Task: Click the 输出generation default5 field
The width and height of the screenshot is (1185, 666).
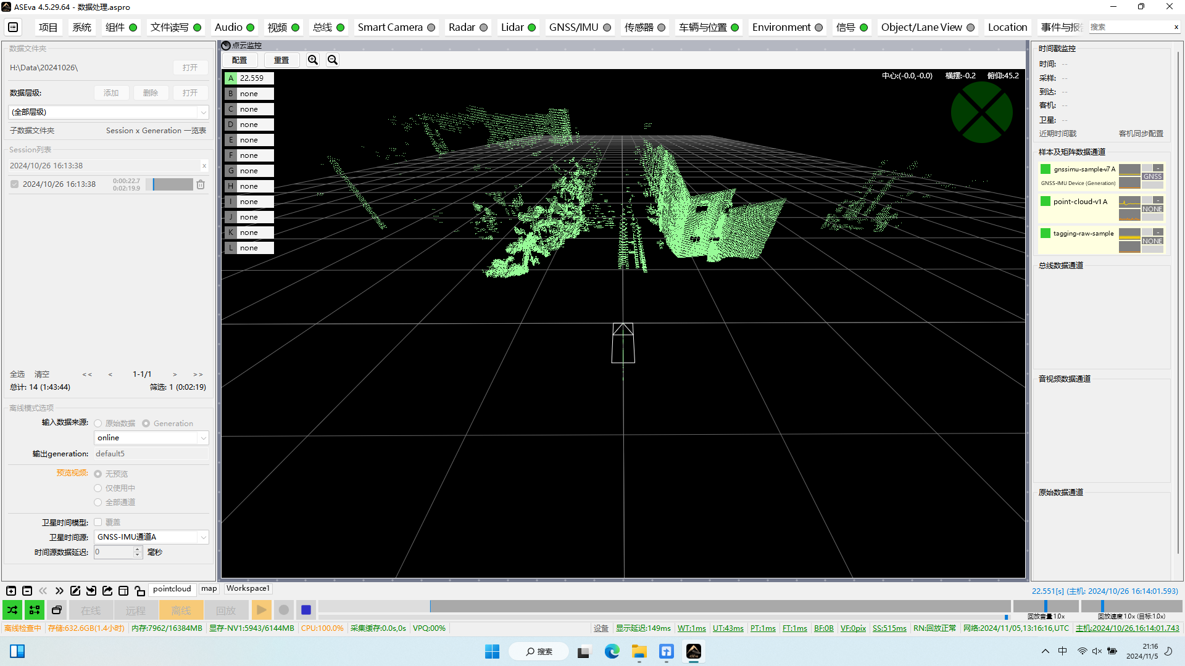Action: (x=151, y=454)
